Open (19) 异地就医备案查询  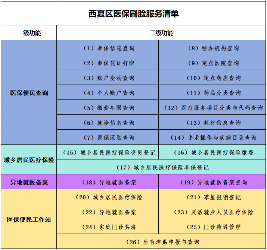coord(213,182)
